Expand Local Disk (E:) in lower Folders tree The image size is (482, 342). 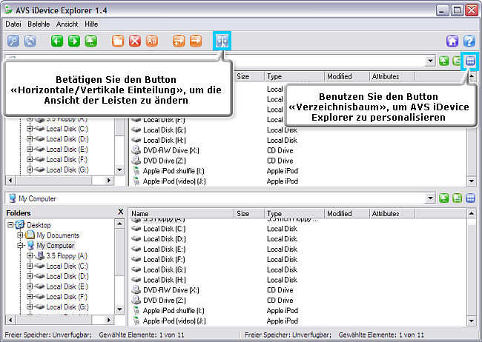[30, 286]
